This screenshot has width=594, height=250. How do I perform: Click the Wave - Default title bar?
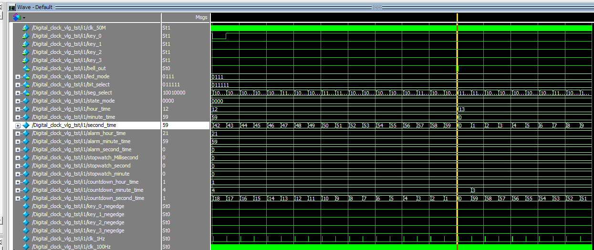click(x=191, y=8)
